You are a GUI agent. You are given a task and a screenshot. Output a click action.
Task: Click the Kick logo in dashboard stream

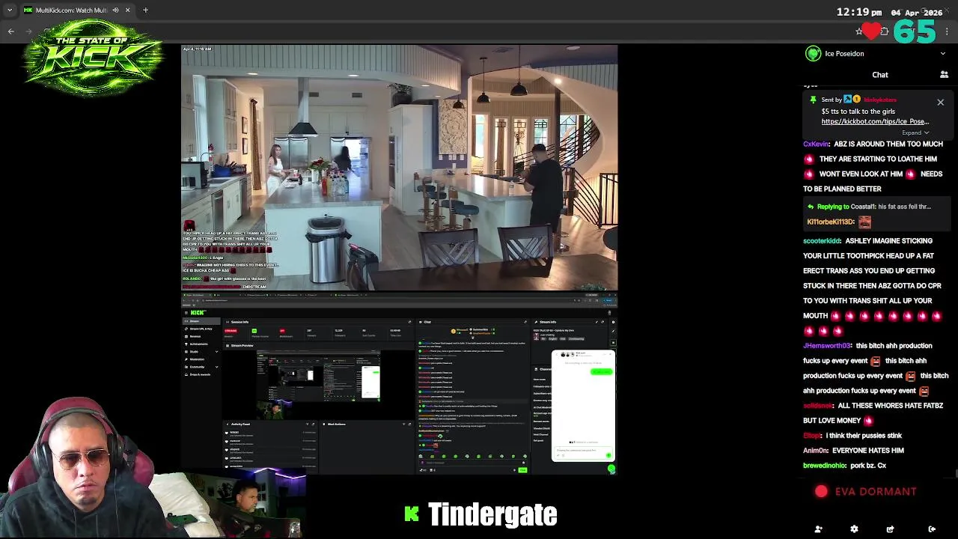tap(198, 313)
